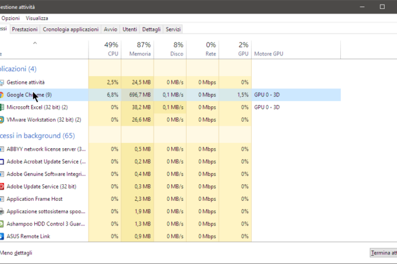Screen dimensions: 397x264
Task: Select the Adobe Genuine Software Integrity row
Action: (x=45, y=174)
